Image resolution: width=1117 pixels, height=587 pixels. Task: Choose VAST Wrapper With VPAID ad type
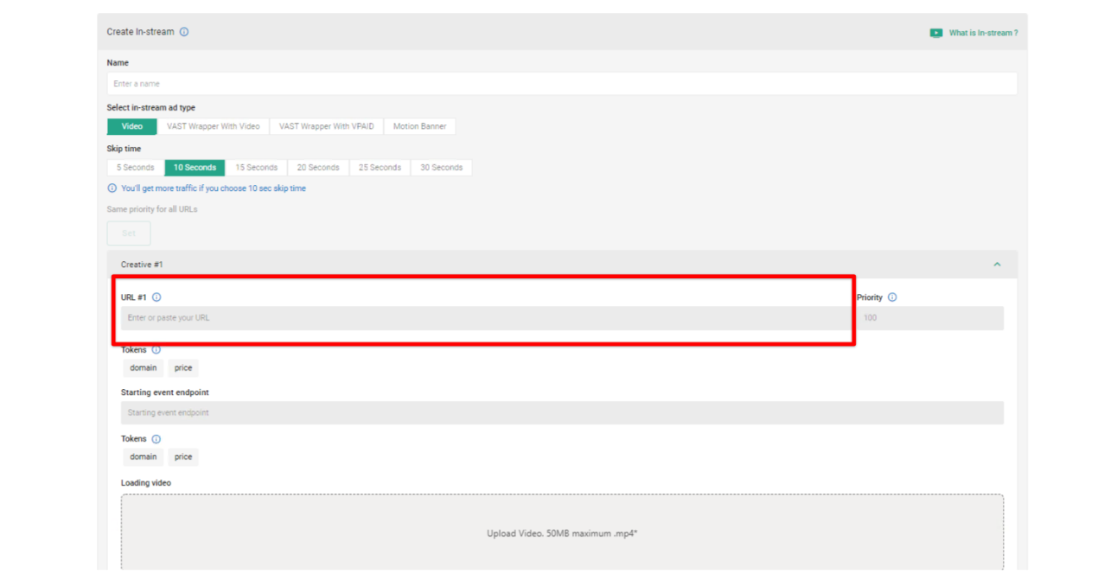pos(326,126)
